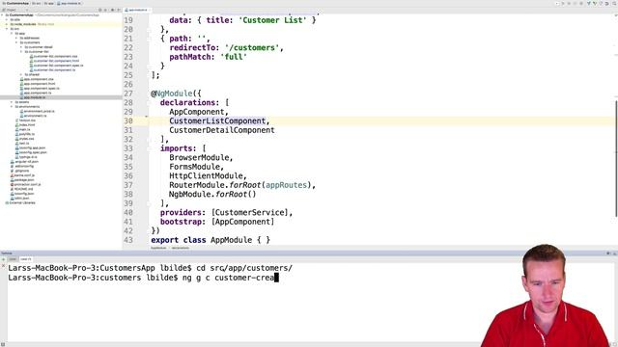The width and height of the screenshot is (618, 347).
Task: Select app.module.ts in project tree
Action: click(33, 97)
